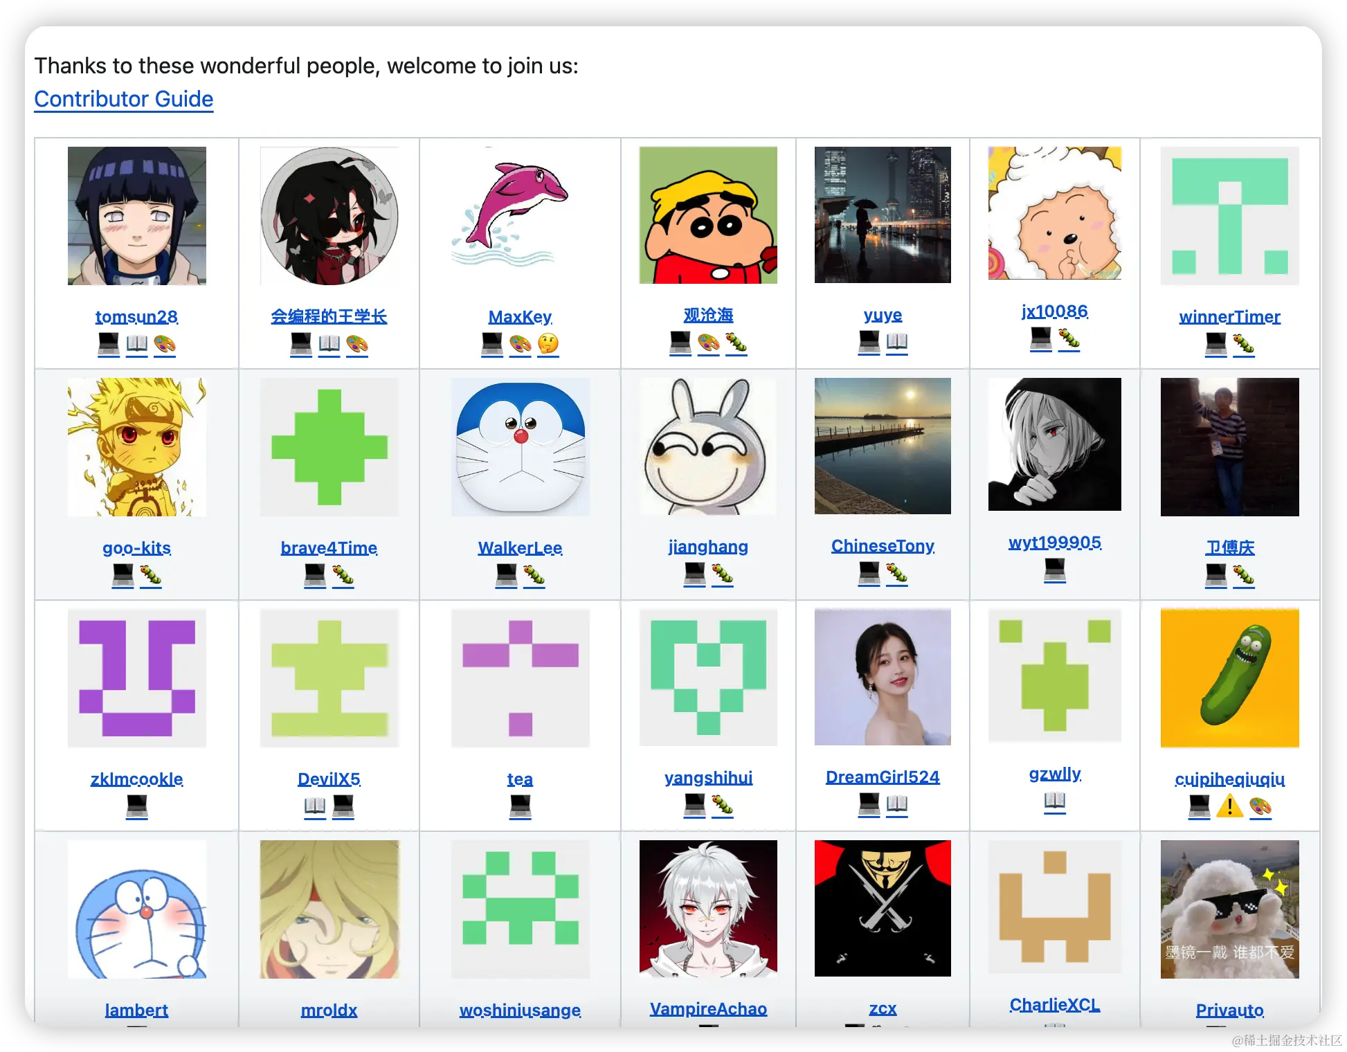Click the pickle avatar of cuipiheqiuqiu
The height and width of the screenshot is (1052, 1347).
[1229, 678]
